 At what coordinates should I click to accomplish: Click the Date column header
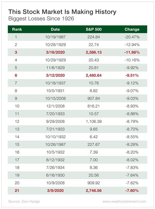[55, 29]
